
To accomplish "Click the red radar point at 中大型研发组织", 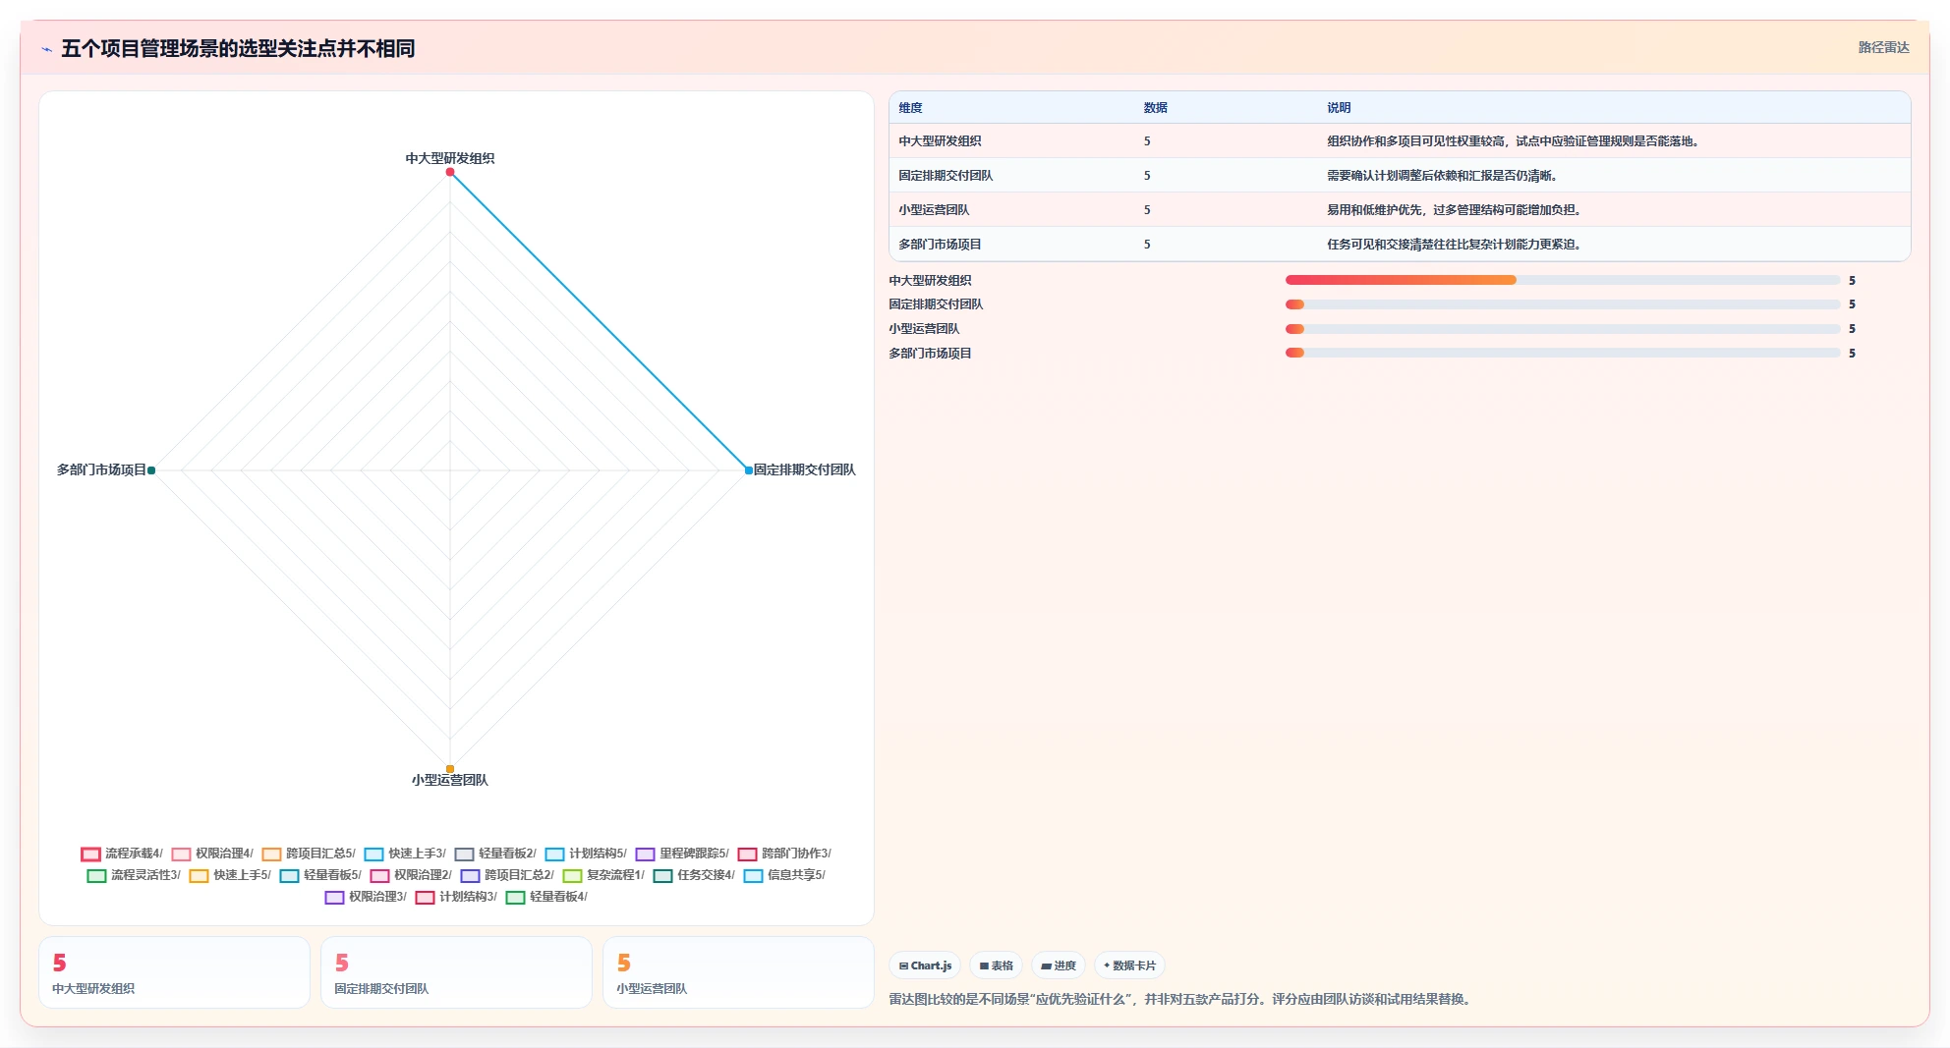I will click(x=450, y=172).
